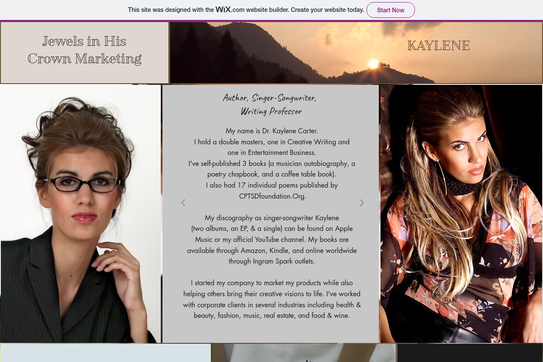Click the watermark text on the right photo

(x=457, y=322)
